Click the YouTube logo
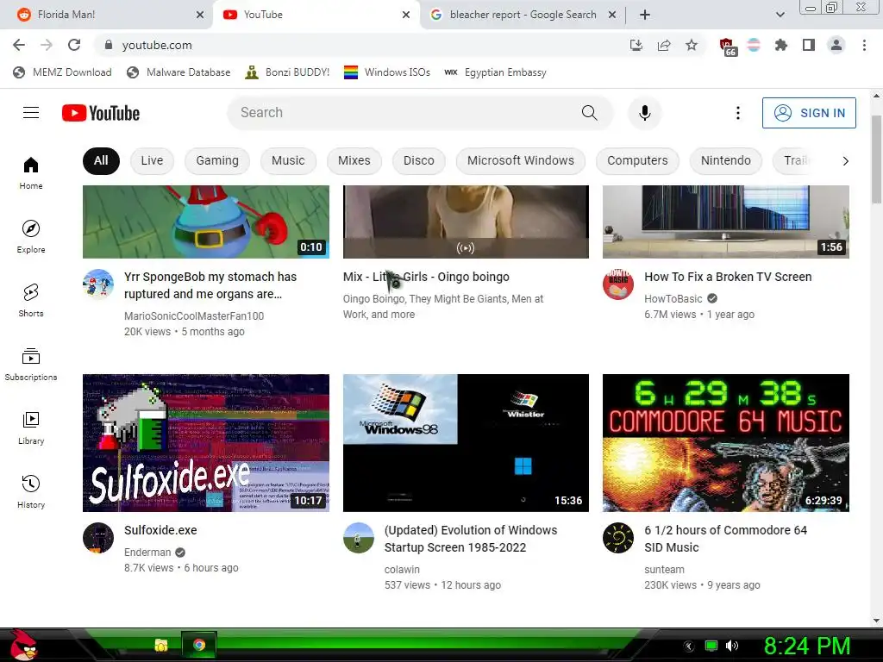 click(101, 113)
